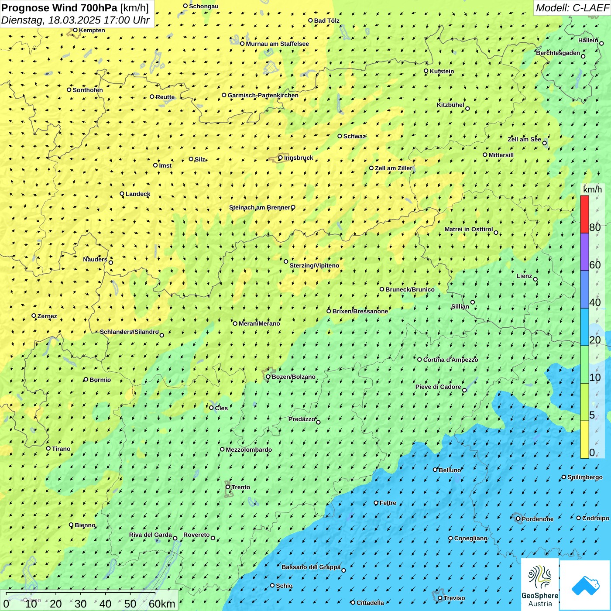Click the Pieve di Cadore label
The width and height of the screenshot is (611, 611).
tap(438, 387)
